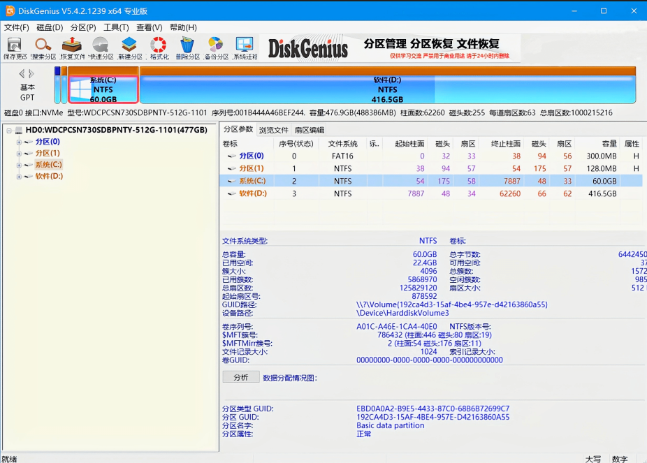Viewport: 647px width, 463px height.
Task: Select the 格式化 (Format) toolbar icon
Action: pos(158,46)
